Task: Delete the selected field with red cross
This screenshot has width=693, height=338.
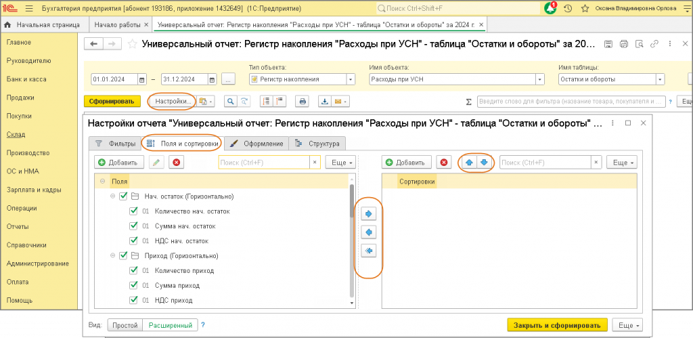Action: [x=177, y=163]
